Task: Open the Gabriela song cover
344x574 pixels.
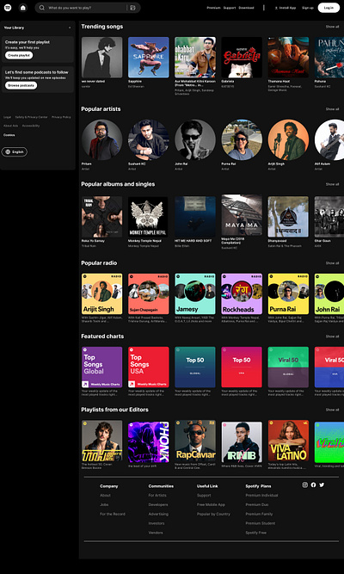Action: coord(242,57)
